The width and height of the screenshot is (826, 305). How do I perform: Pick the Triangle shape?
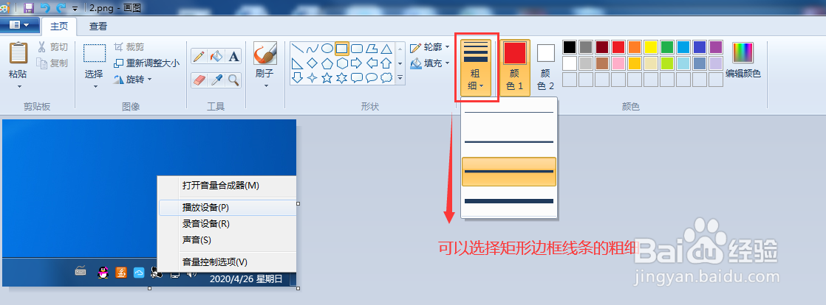386,49
